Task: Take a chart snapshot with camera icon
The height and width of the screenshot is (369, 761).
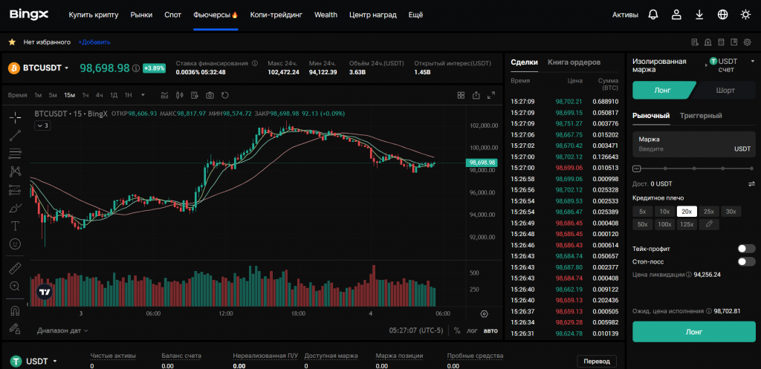Action: [210, 95]
